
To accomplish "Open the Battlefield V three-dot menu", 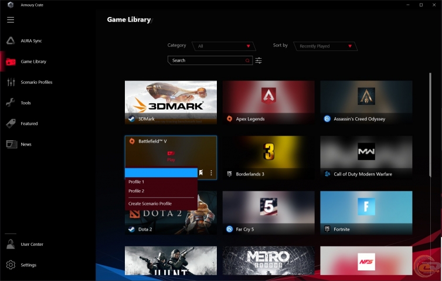I will (211, 172).
